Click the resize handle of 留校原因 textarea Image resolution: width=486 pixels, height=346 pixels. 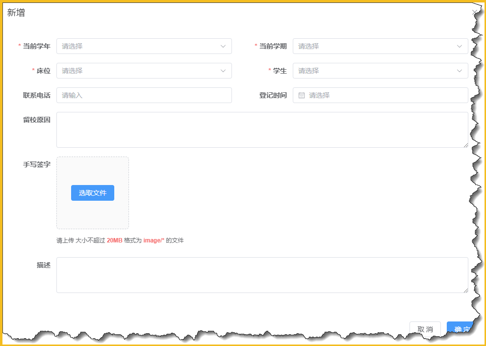tap(465, 145)
